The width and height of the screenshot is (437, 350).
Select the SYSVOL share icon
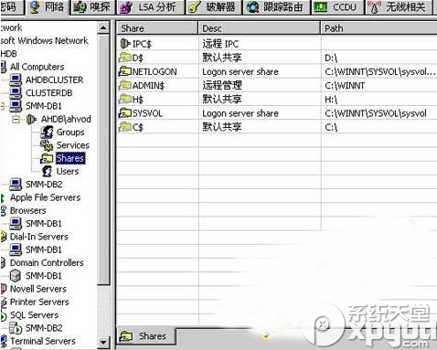click(x=125, y=113)
